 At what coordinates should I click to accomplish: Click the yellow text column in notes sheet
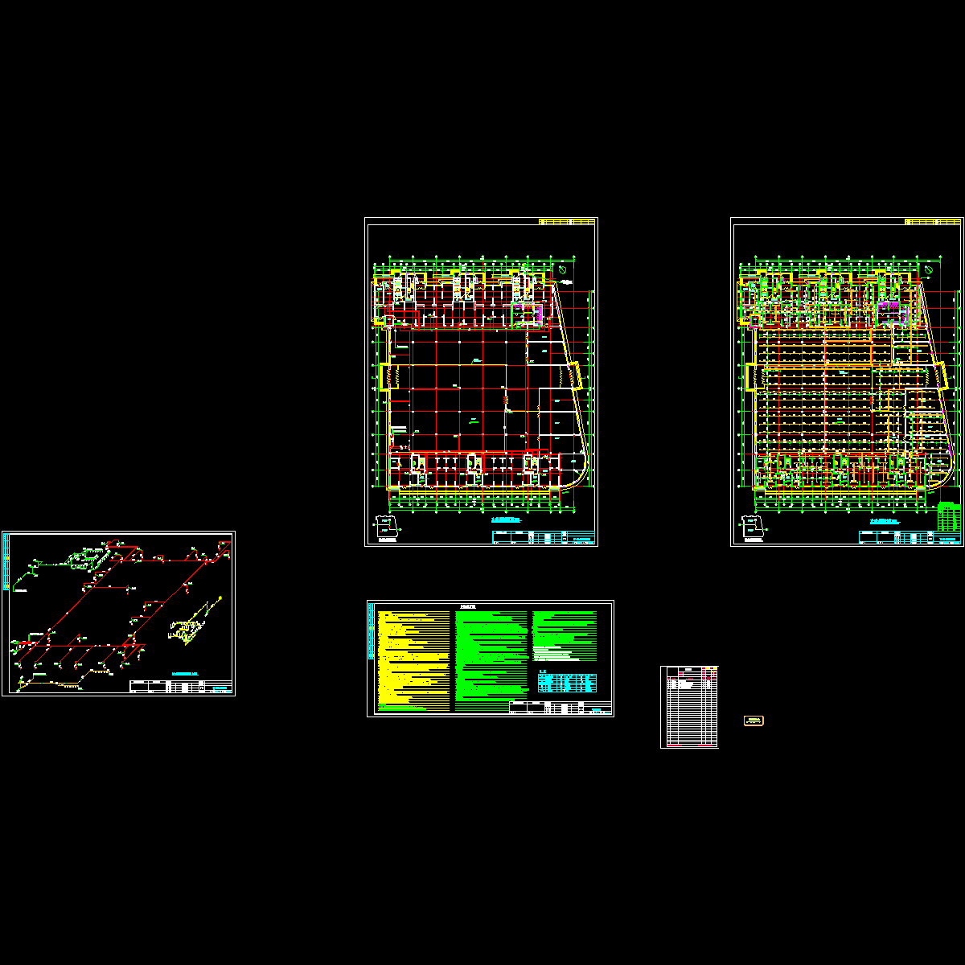413,659
